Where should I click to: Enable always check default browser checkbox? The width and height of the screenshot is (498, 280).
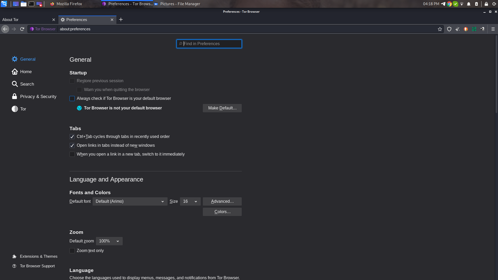pos(72,99)
